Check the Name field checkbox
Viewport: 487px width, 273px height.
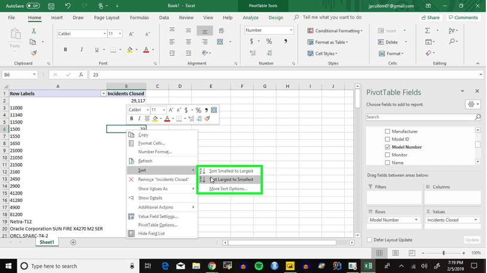pos(387,162)
